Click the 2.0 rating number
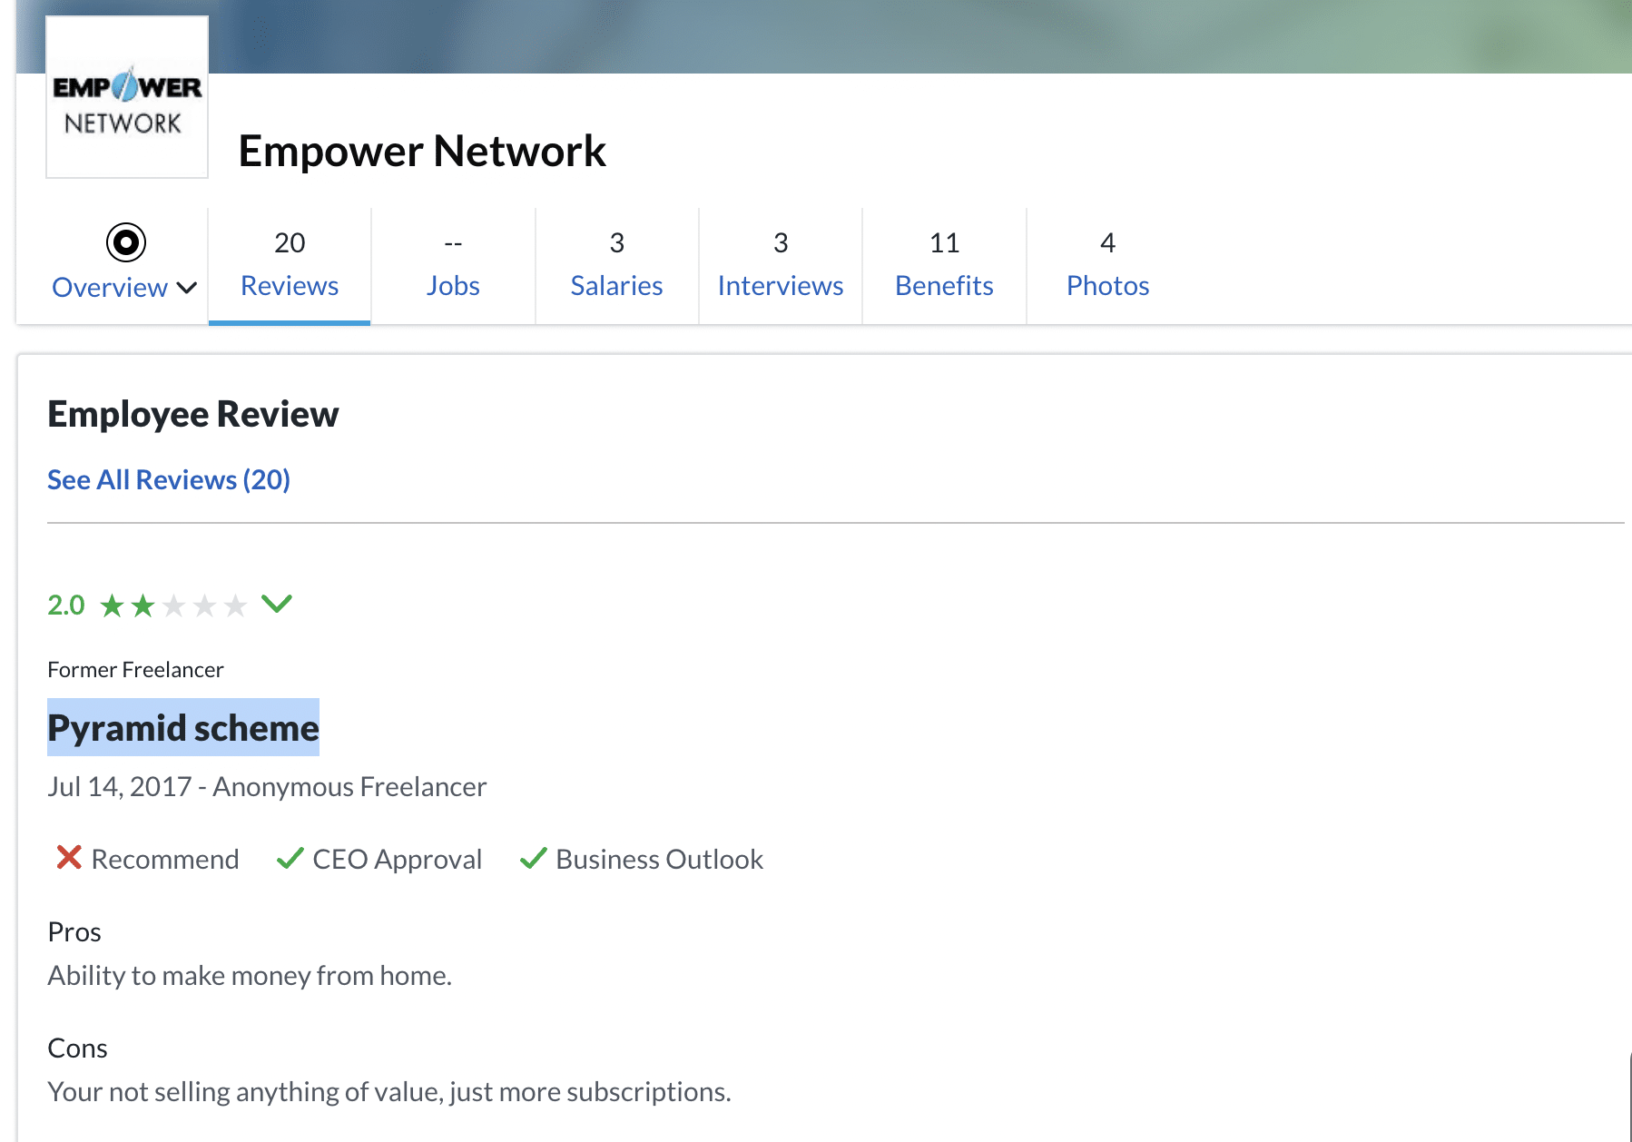 coord(66,605)
